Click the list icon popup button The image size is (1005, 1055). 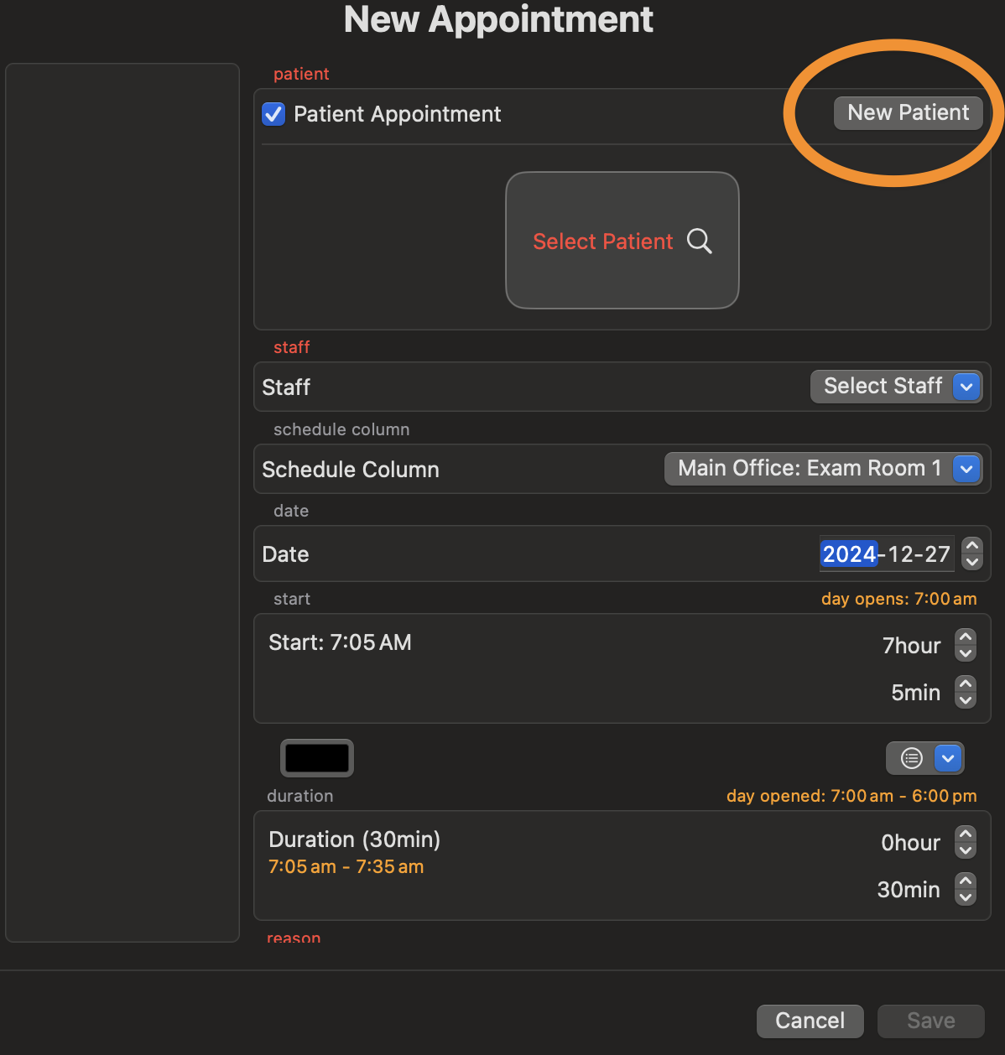coord(911,758)
